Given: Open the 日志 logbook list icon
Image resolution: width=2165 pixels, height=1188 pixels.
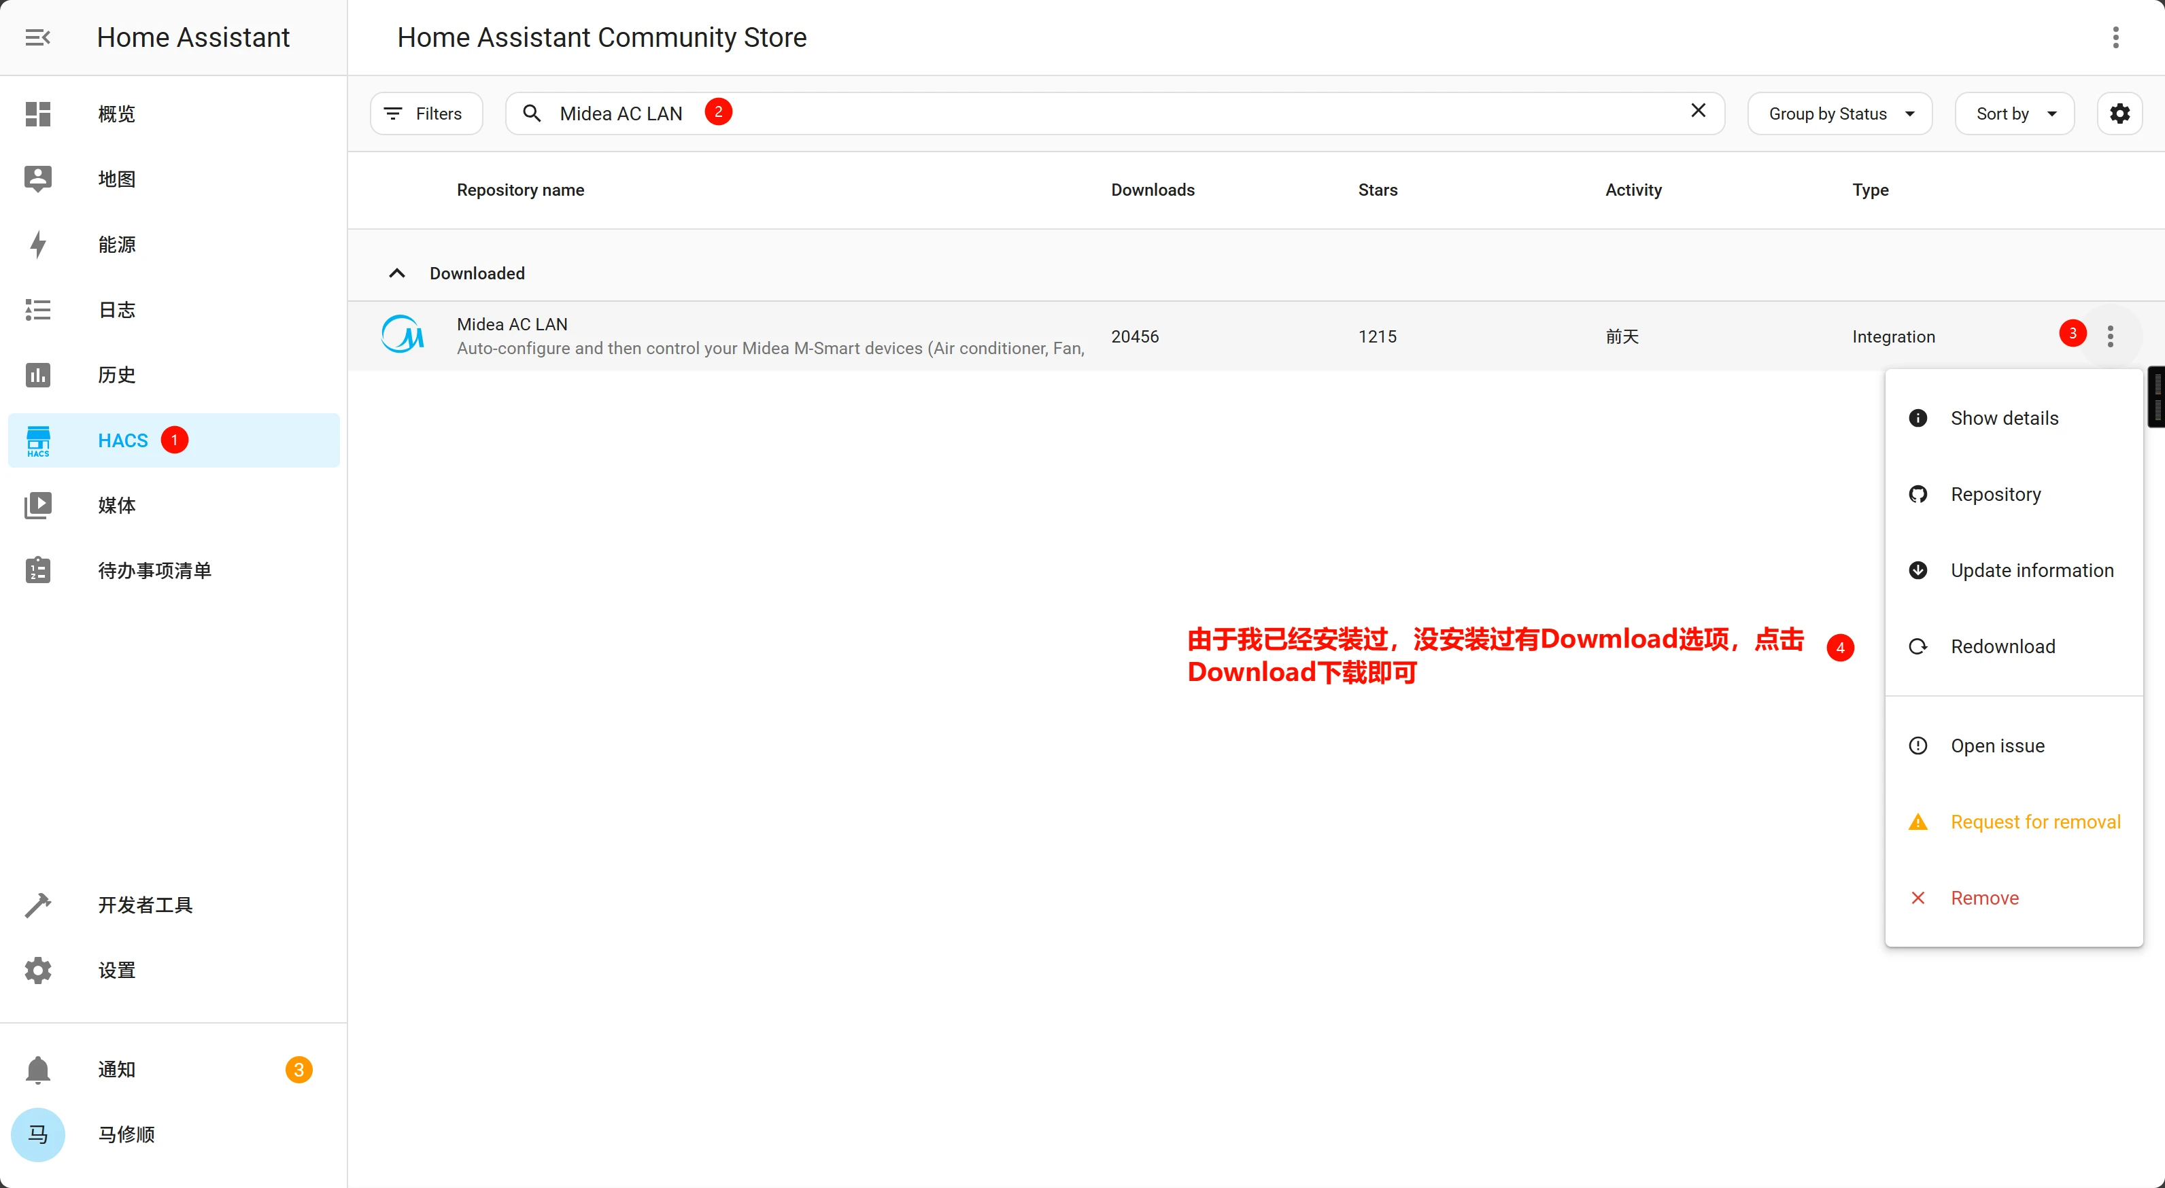Looking at the screenshot, I should (38, 310).
